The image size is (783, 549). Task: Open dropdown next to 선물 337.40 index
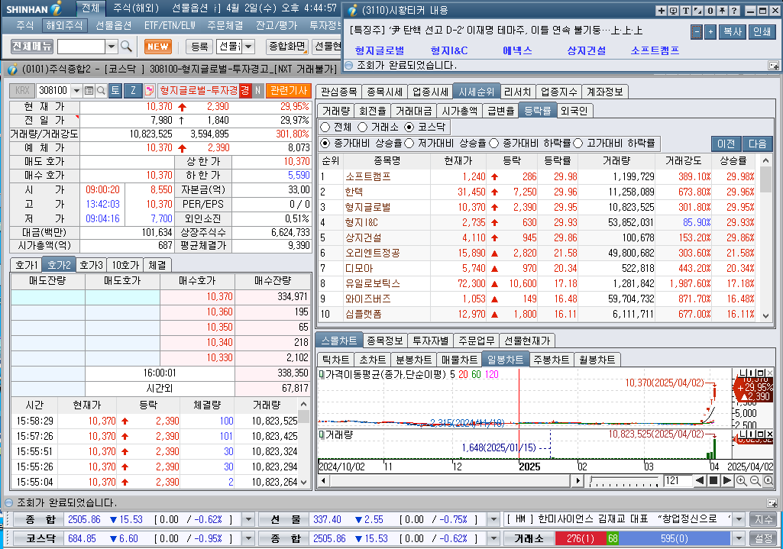(x=493, y=519)
